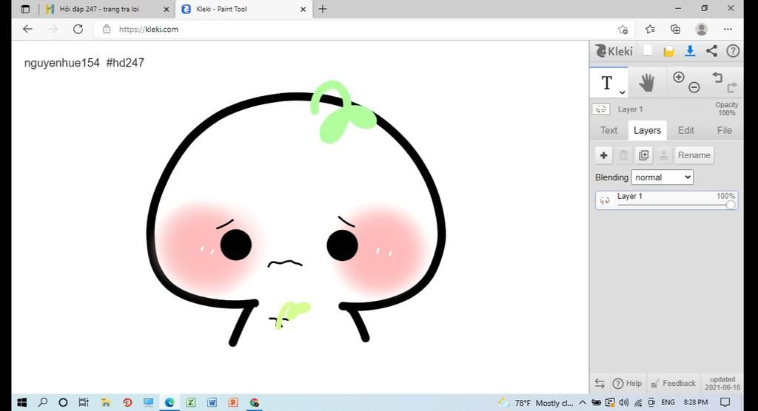758x411 pixels.
Task: Open PowerPoint from the taskbar
Action: 233,402
